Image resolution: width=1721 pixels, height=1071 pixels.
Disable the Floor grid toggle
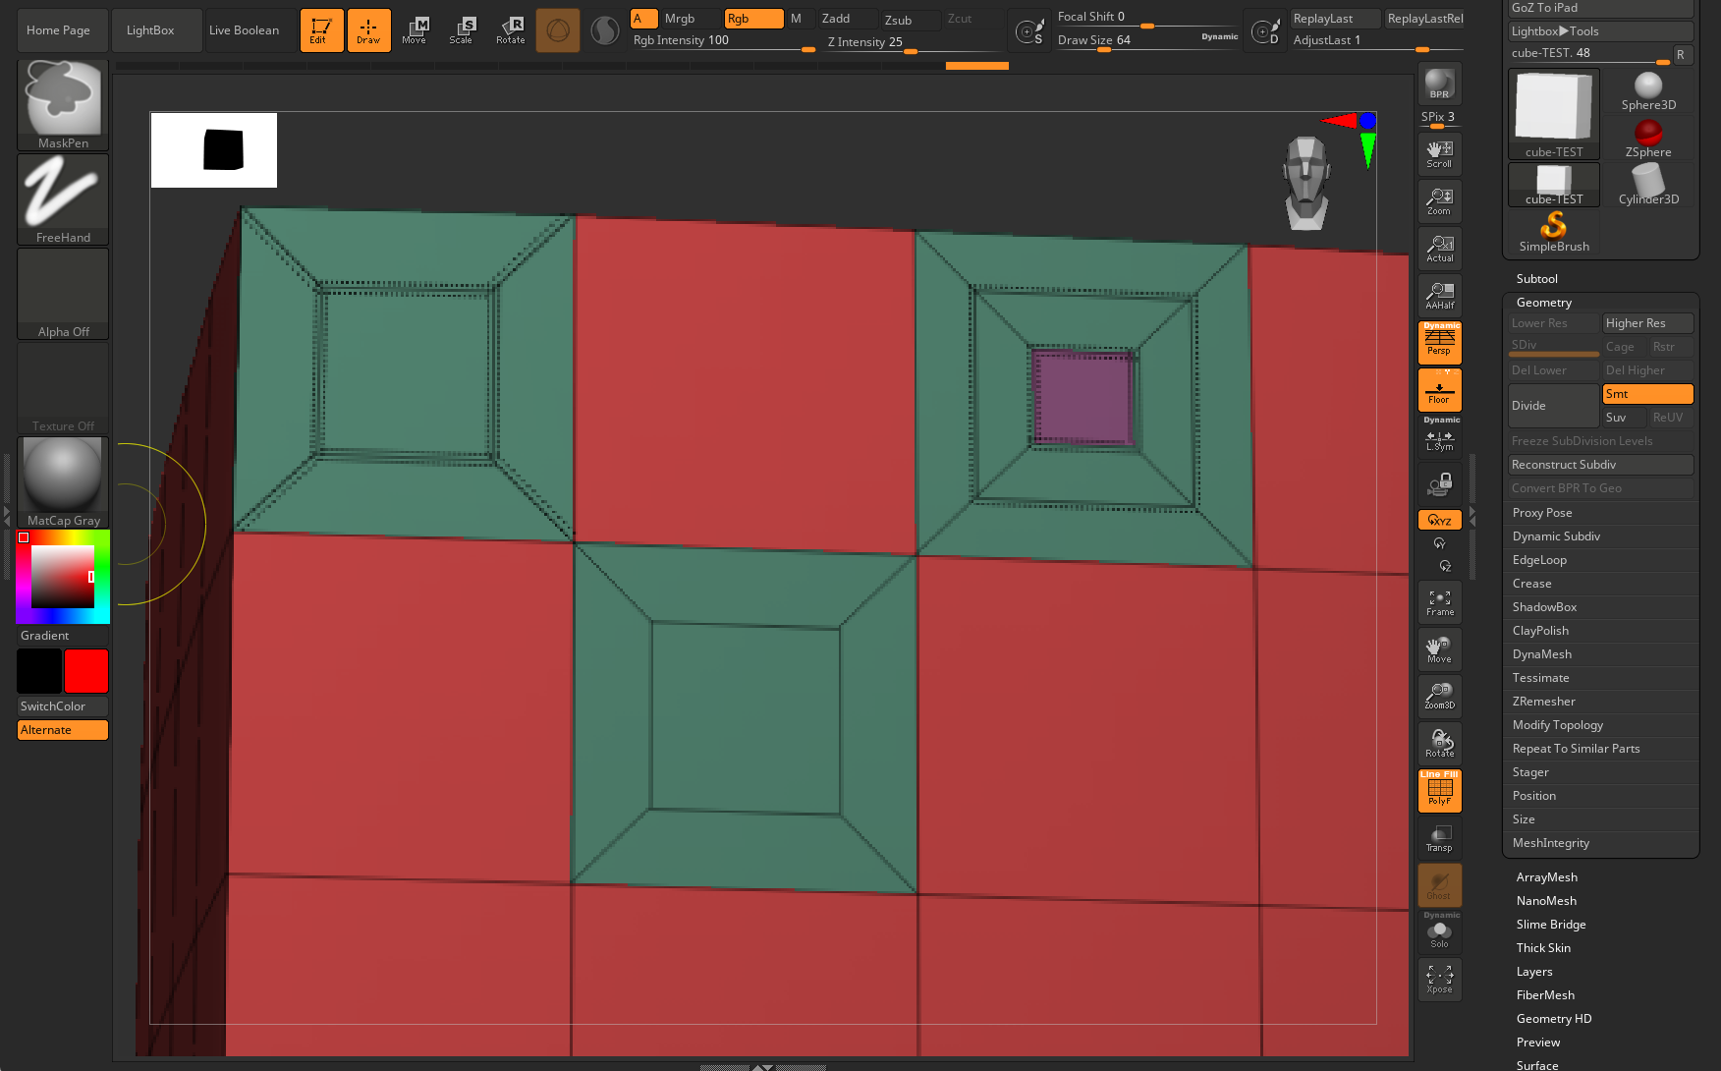click(1439, 390)
